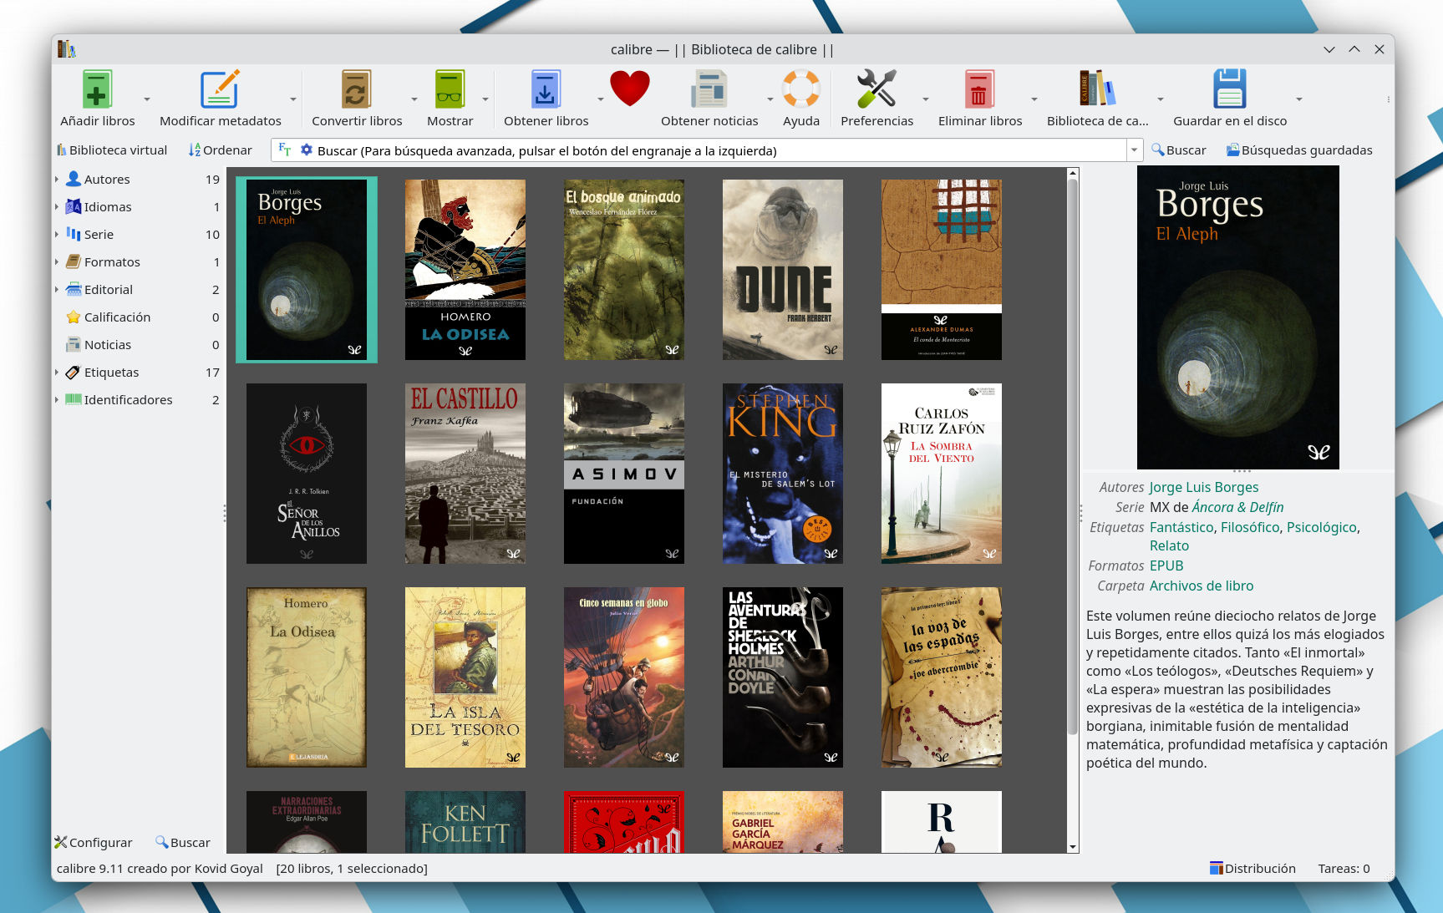Expand the Autores tree category
This screenshot has width=1443, height=913.
57,179
